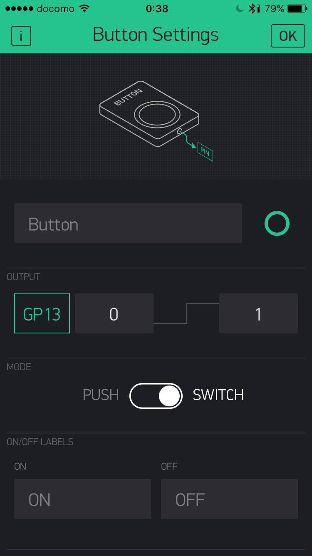
Task: Tap the signal strength dots
Action: point(18,9)
